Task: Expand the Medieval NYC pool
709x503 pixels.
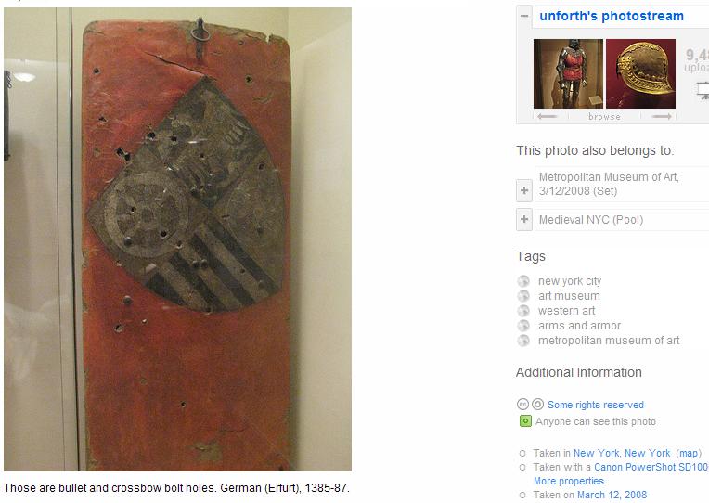Action: (x=524, y=219)
